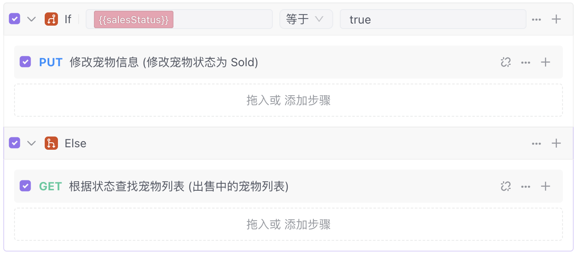Click the true value input field
Screen dimensions: 577x254
point(433,19)
